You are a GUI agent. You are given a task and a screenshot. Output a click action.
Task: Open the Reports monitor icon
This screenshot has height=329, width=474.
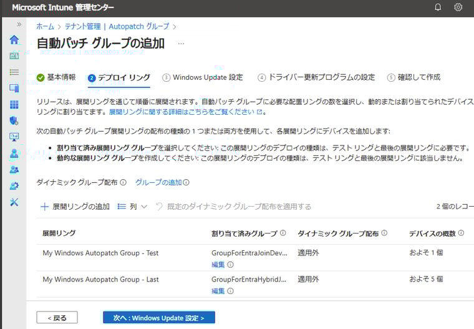pyautogui.click(x=14, y=137)
